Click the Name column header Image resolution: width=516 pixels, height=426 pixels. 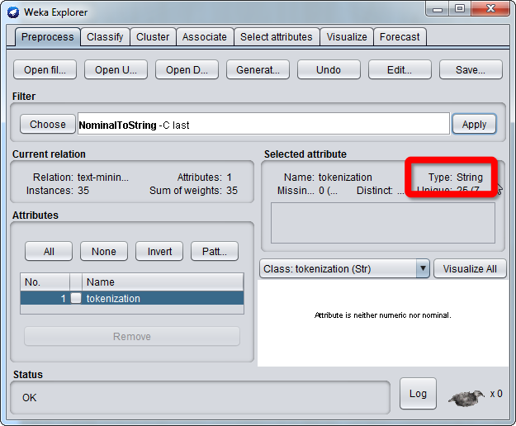pyautogui.click(x=163, y=282)
